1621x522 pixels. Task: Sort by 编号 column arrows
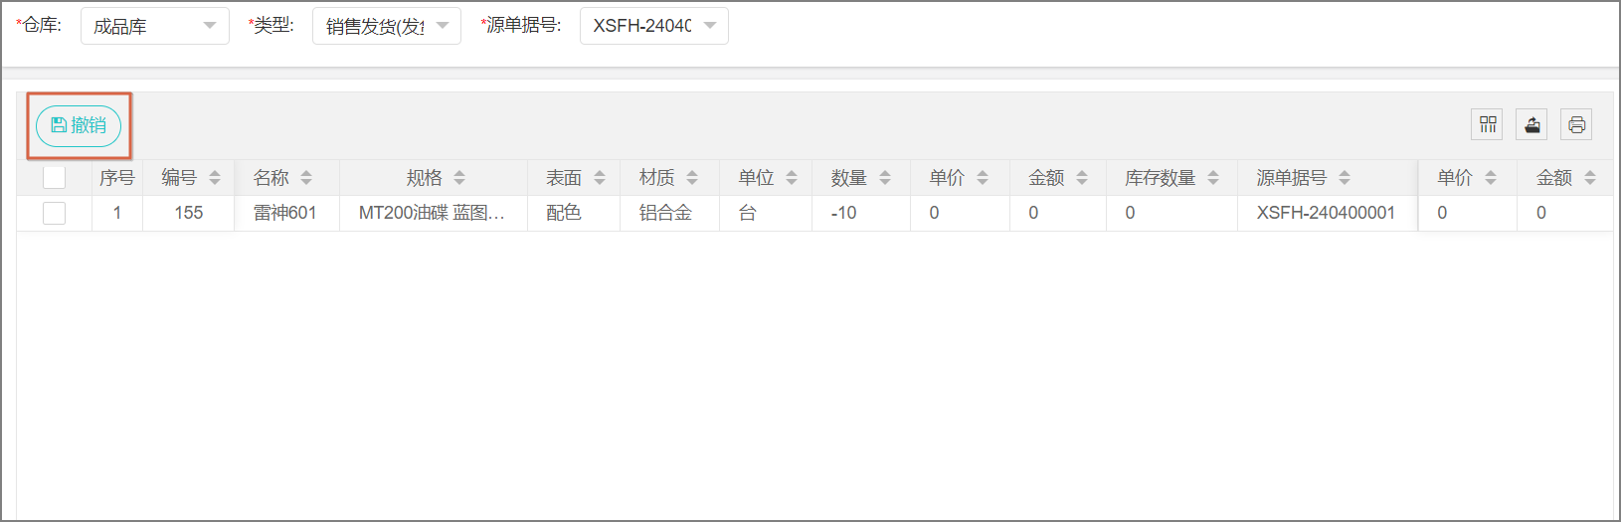tap(215, 178)
